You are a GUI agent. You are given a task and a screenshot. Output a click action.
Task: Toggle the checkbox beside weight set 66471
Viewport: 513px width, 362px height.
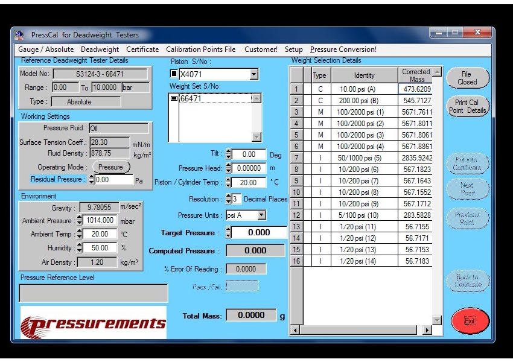pyautogui.click(x=174, y=98)
